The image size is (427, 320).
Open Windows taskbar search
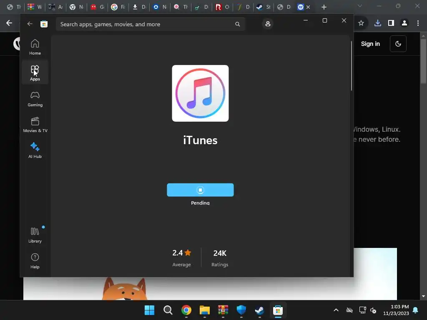pos(168,310)
